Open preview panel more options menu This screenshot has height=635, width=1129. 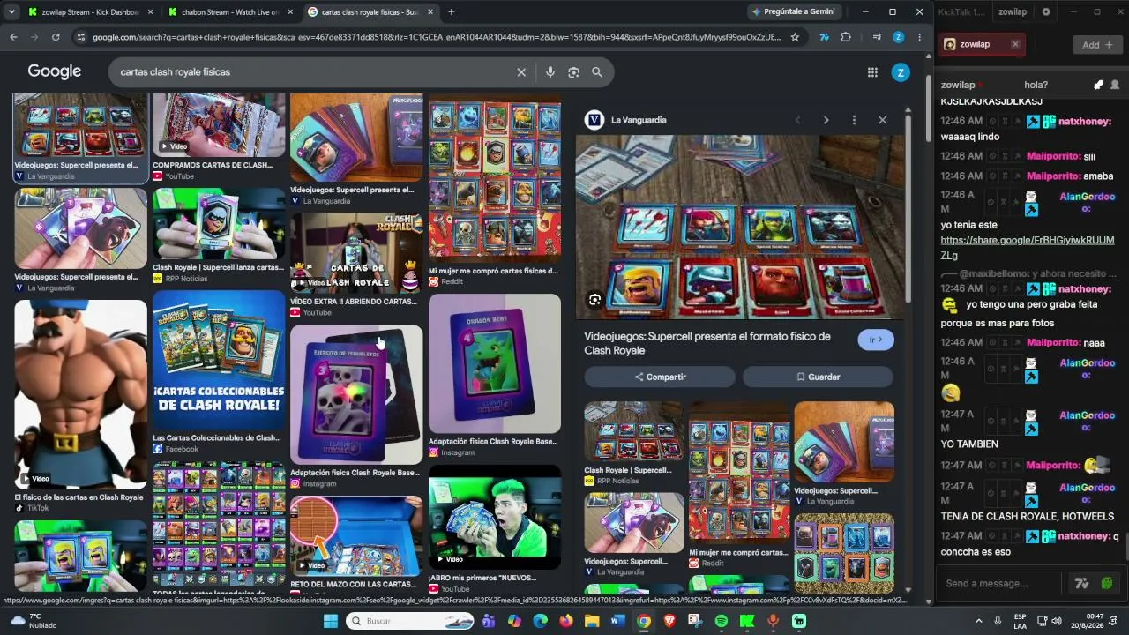(x=854, y=120)
